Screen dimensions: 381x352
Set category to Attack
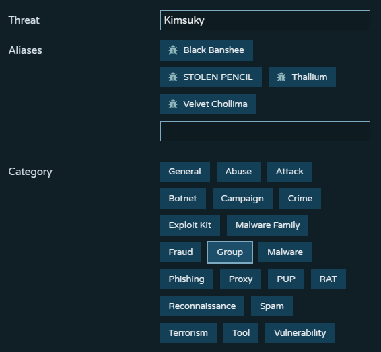(x=289, y=172)
